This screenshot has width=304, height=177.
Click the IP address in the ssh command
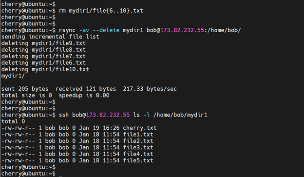pyautogui.click(x=108, y=115)
